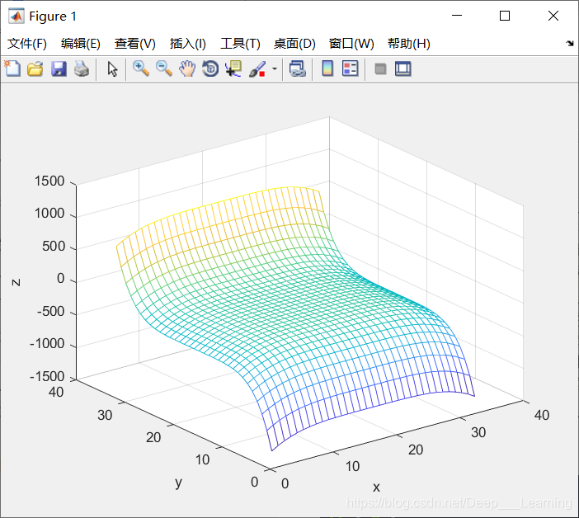Click the 500 tick label on z axis

[54, 247]
